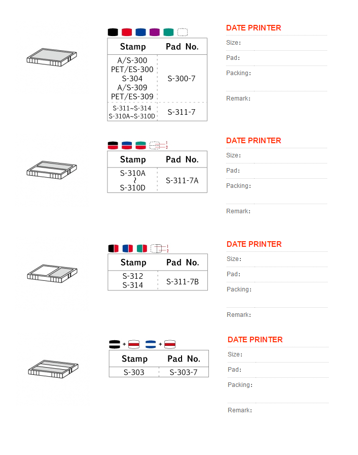This screenshot has width=358, height=455.
Task: Click the S-311-7B pad number cell
Action: pyautogui.click(x=183, y=281)
